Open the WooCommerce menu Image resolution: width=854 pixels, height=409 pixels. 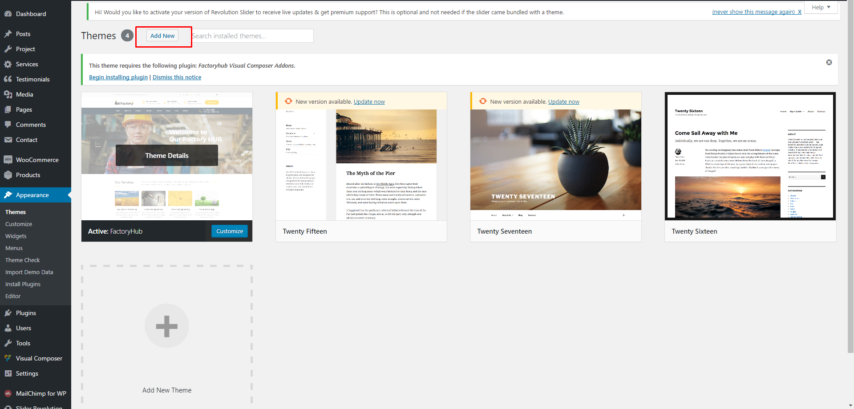pos(36,160)
